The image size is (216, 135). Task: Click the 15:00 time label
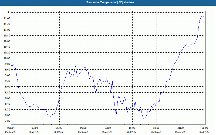[x=132, y=128]
